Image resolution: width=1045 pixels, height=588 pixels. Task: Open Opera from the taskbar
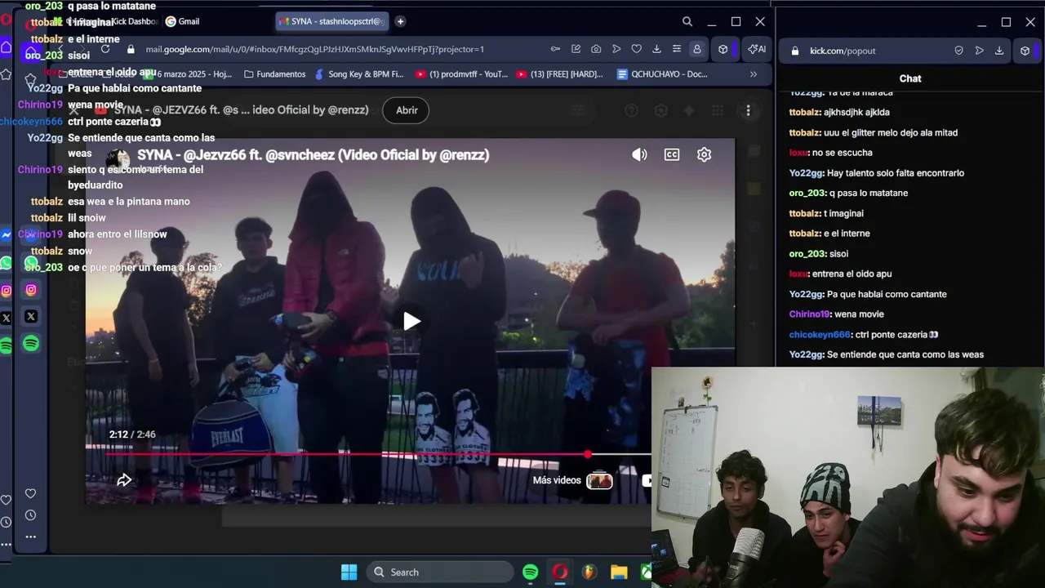(560, 572)
